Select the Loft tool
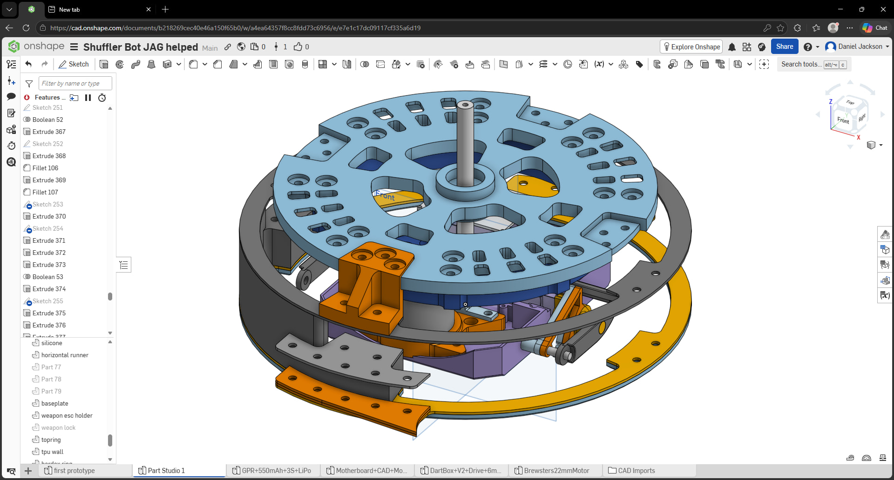Image resolution: width=894 pixels, height=480 pixels. (x=151, y=64)
